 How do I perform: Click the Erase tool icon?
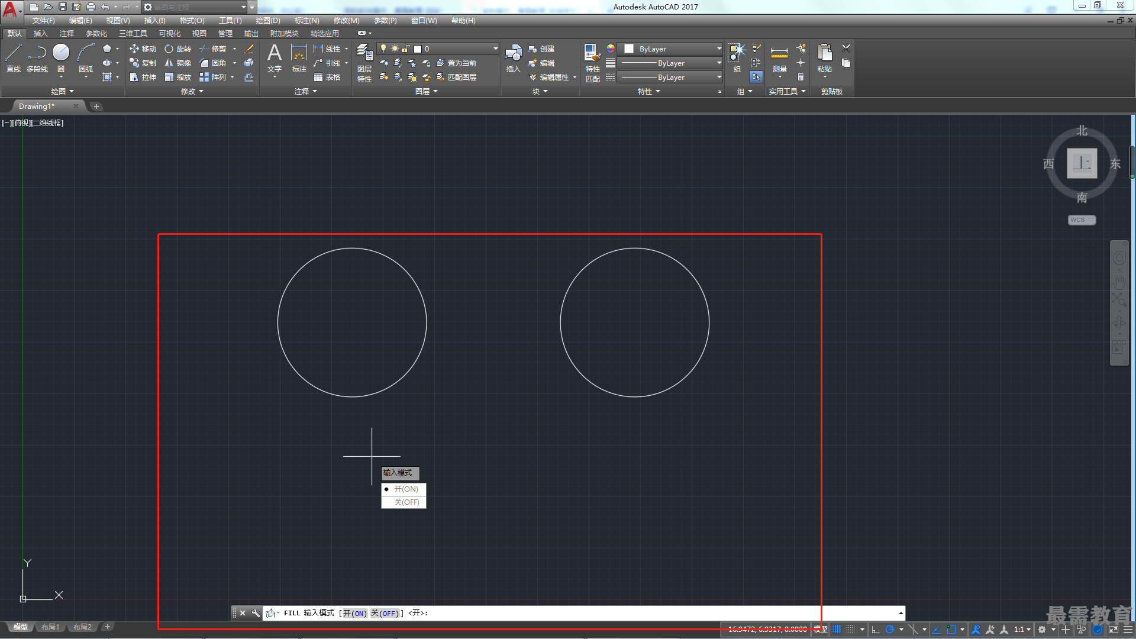tap(249, 49)
